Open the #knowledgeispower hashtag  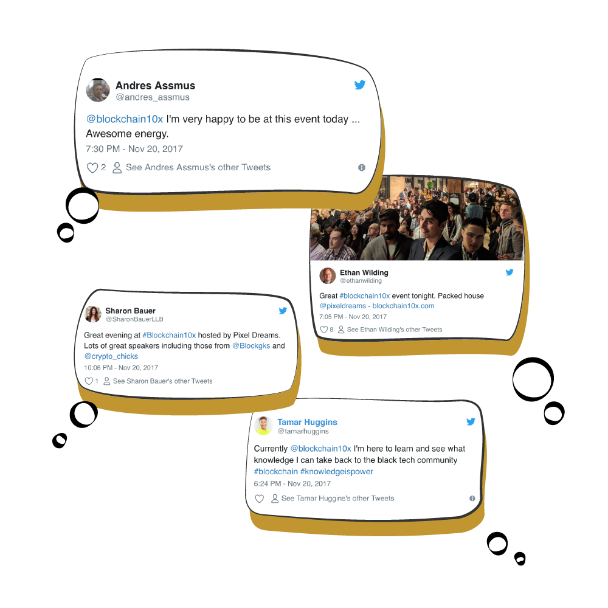pos(337,472)
